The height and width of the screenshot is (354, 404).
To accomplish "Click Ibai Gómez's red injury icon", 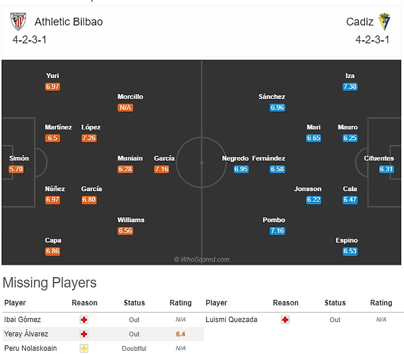I will (x=84, y=320).
